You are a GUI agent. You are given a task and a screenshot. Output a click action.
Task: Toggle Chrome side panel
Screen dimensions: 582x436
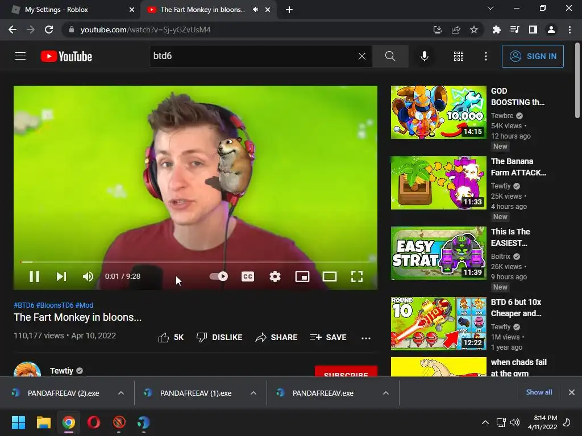(533, 30)
